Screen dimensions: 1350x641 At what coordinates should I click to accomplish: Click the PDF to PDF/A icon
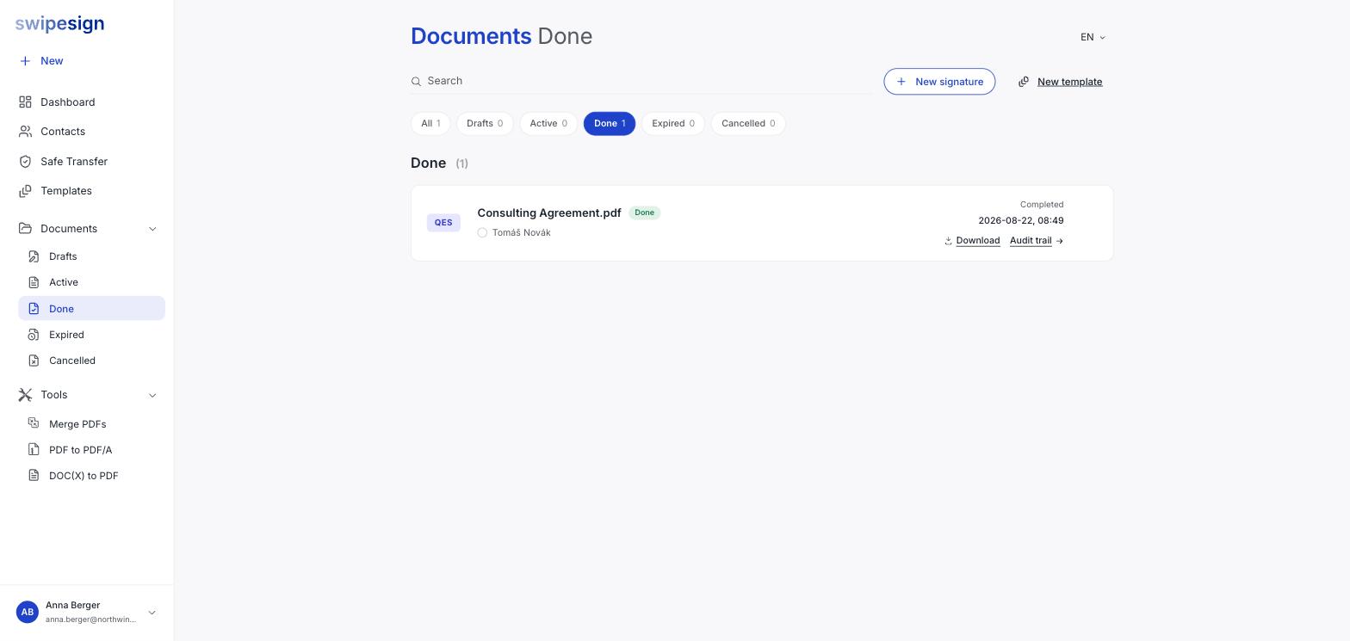click(34, 449)
